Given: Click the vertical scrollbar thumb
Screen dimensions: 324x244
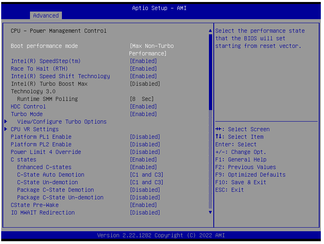Looking at the screenshot, I should coord(211,72).
